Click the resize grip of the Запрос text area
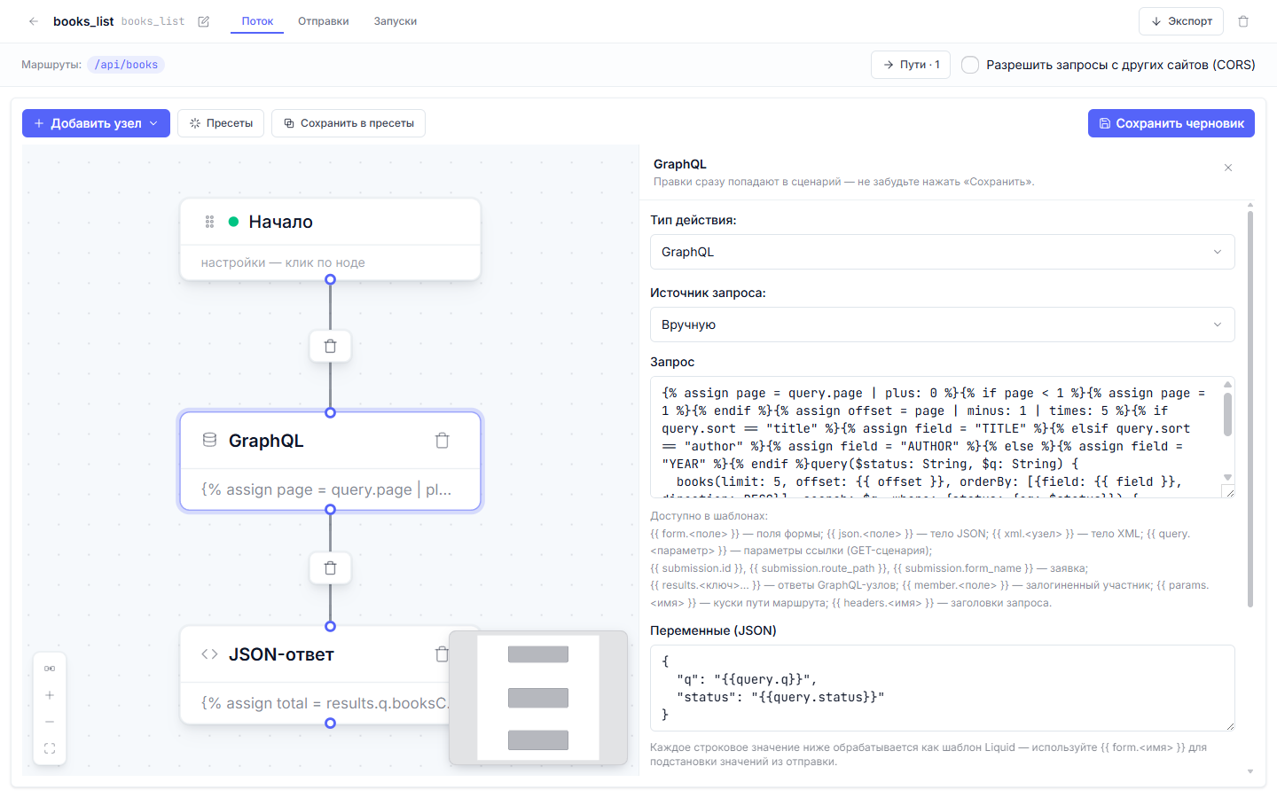This screenshot has width=1277, height=798. point(1229,492)
